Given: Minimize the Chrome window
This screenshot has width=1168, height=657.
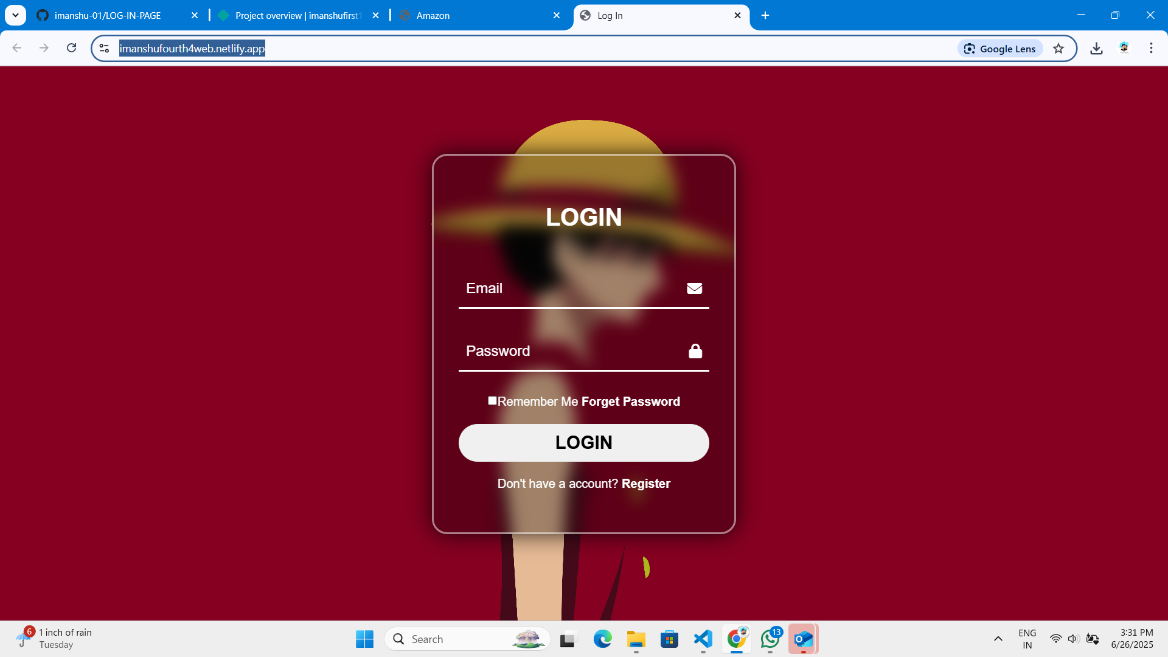Looking at the screenshot, I should [x=1081, y=15].
